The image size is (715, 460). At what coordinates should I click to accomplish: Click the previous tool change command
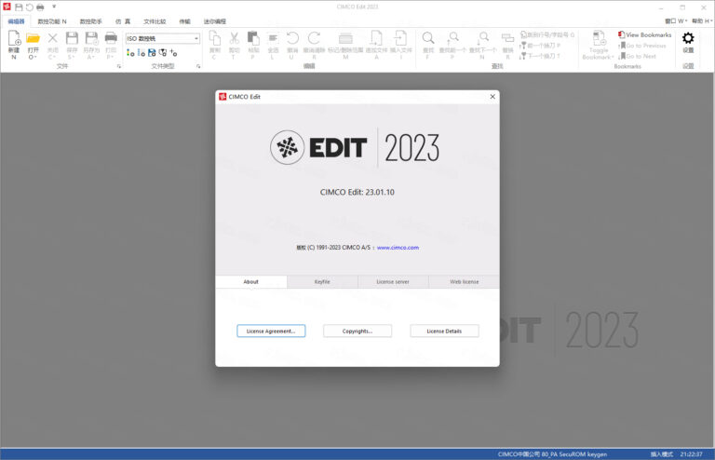point(540,46)
